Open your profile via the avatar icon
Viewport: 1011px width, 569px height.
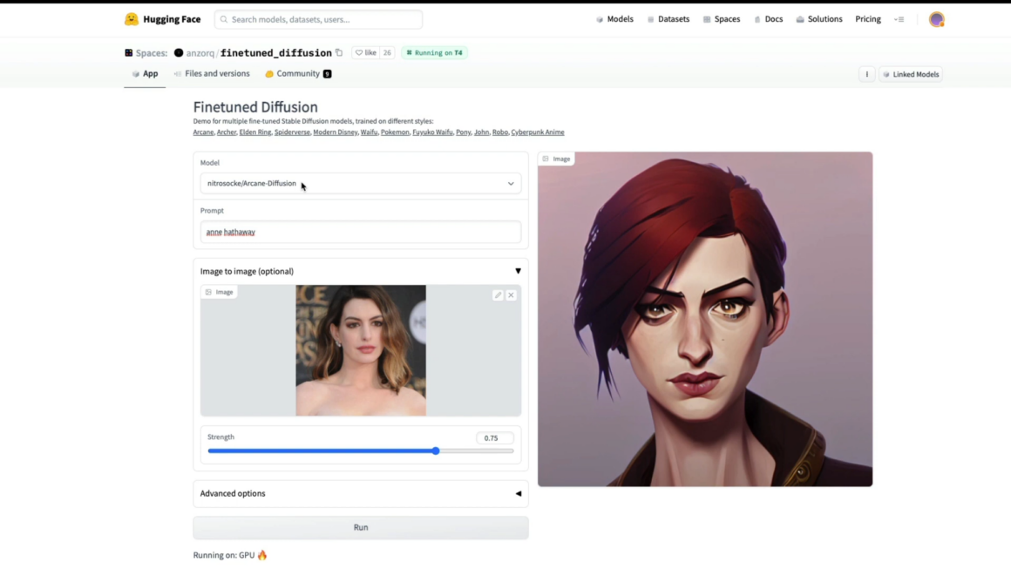pyautogui.click(x=936, y=18)
